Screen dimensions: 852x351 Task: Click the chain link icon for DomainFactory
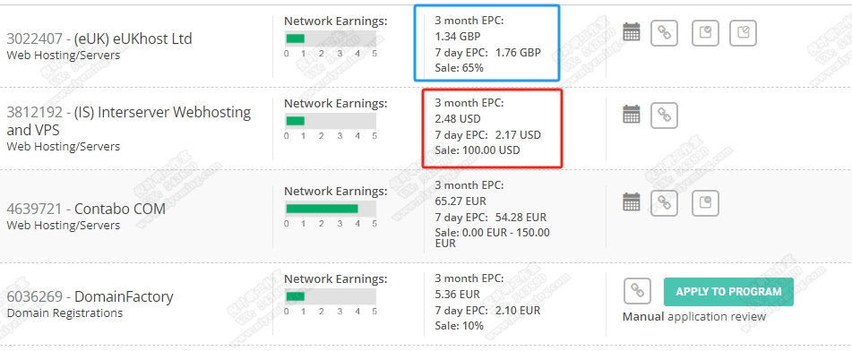(637, 291)
